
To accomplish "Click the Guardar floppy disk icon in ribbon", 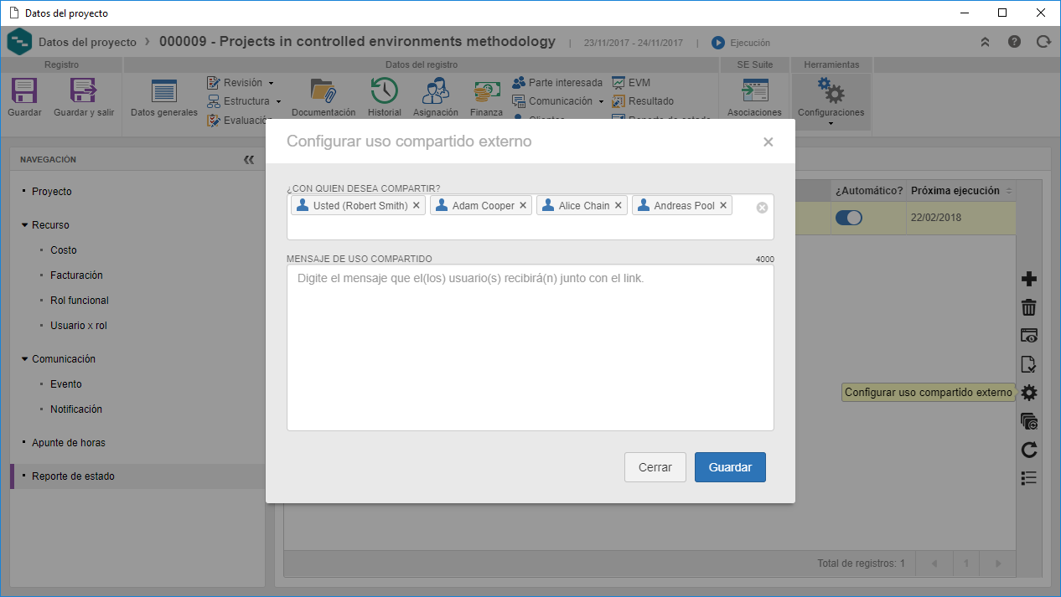I will pyautogui.click(x=24, y=90).
